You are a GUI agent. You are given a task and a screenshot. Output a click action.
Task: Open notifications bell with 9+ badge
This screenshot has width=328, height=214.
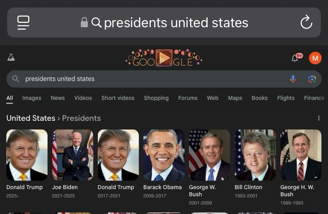pos(296,57)
